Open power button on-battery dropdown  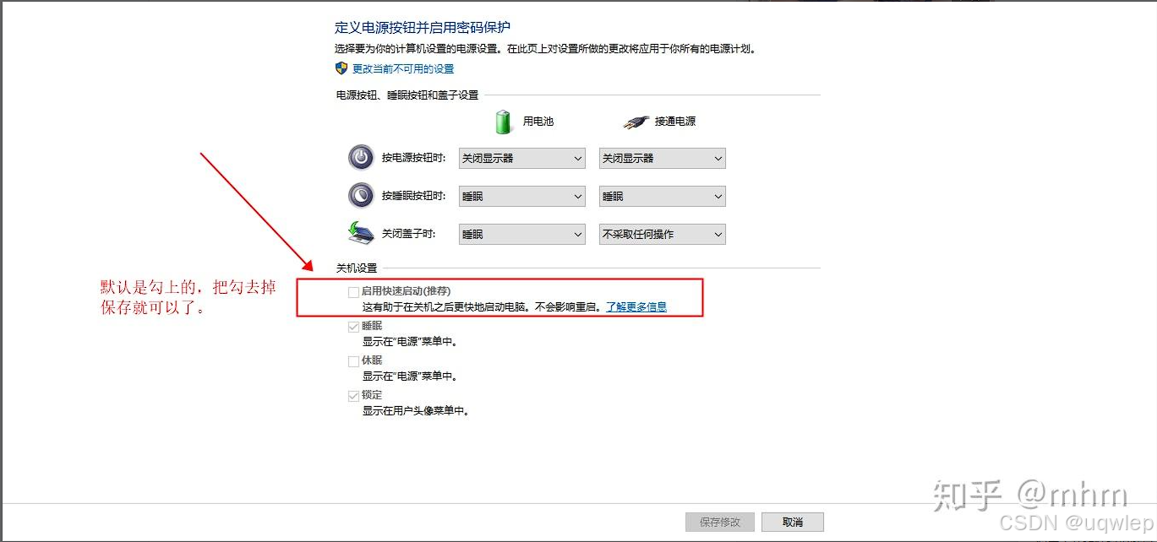point(522,158)
